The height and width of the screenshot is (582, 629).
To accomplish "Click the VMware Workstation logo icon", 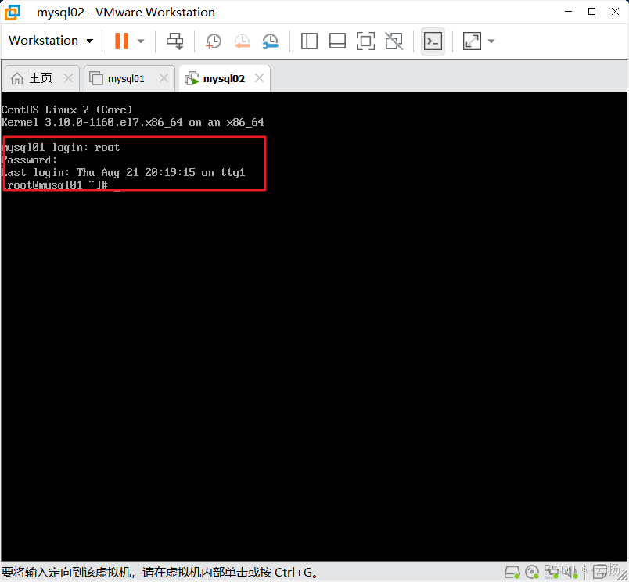I will tap(12, 12).
